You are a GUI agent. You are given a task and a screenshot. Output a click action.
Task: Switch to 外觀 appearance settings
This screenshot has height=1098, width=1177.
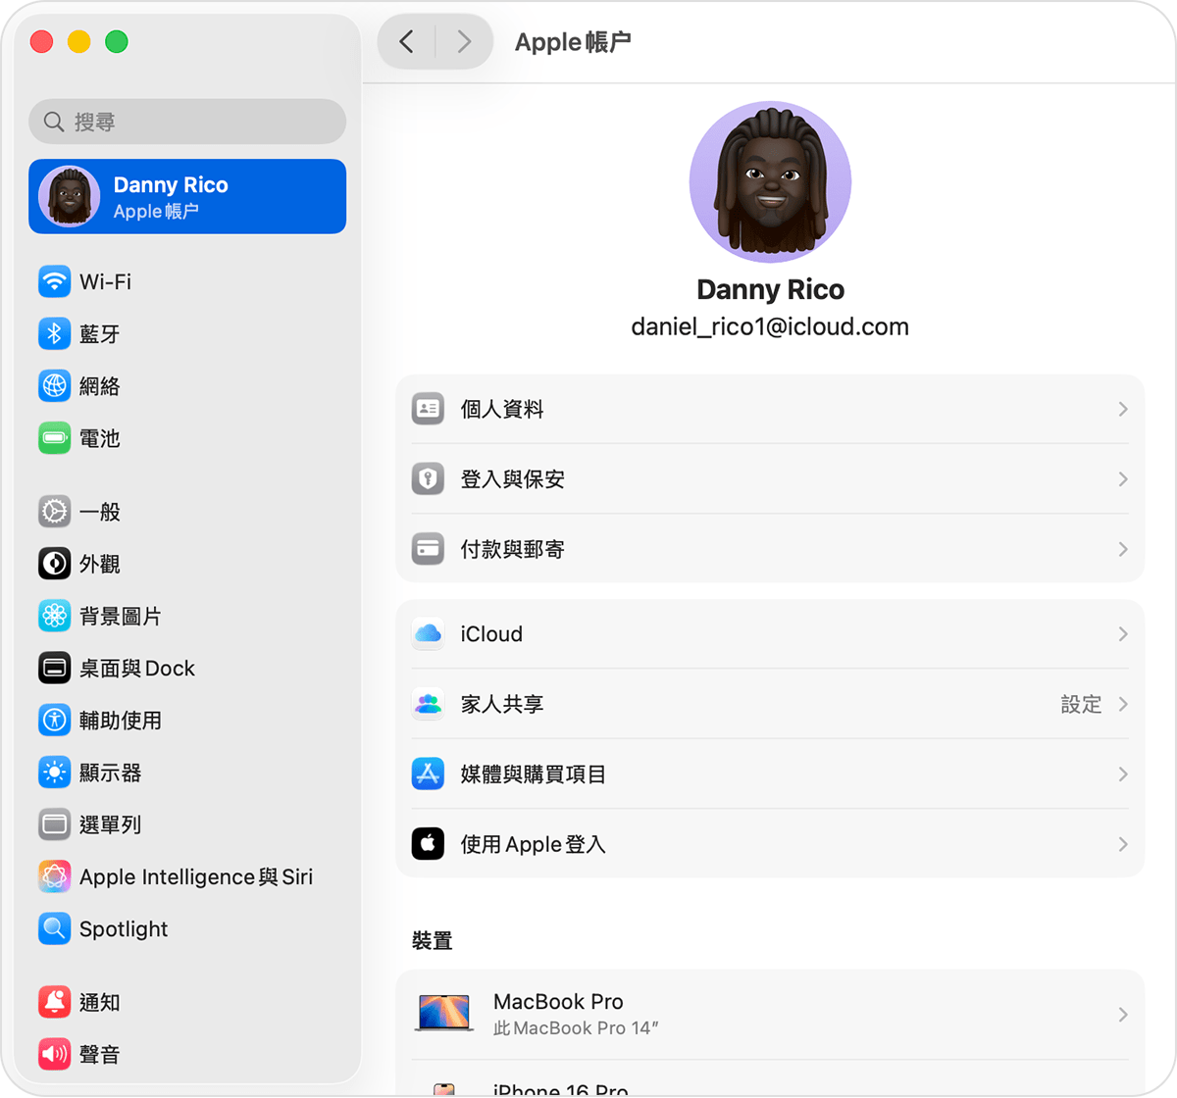tap(54, 563)
